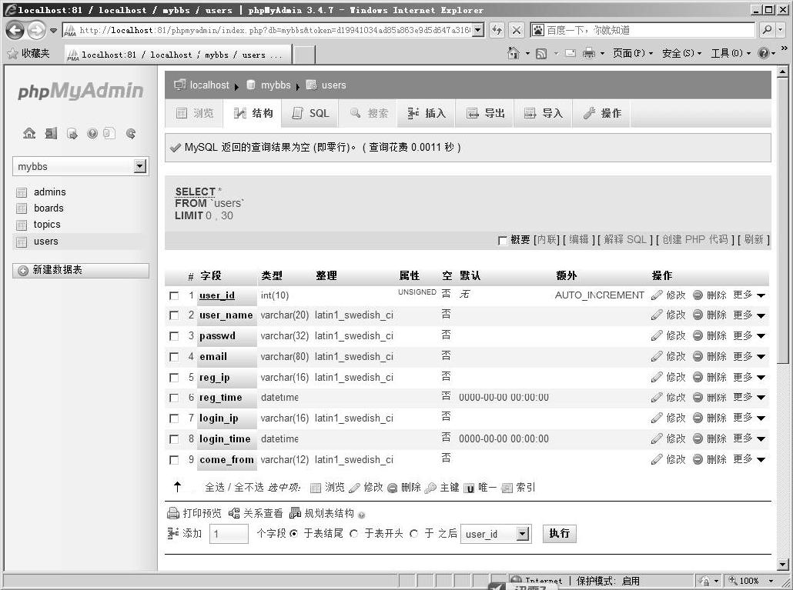Click the pencil edit icon for email row

(657, 357)
